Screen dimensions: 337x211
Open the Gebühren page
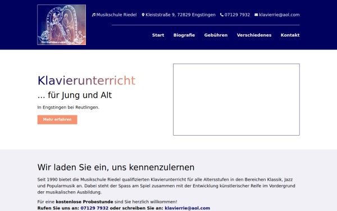tap(216, 35)
